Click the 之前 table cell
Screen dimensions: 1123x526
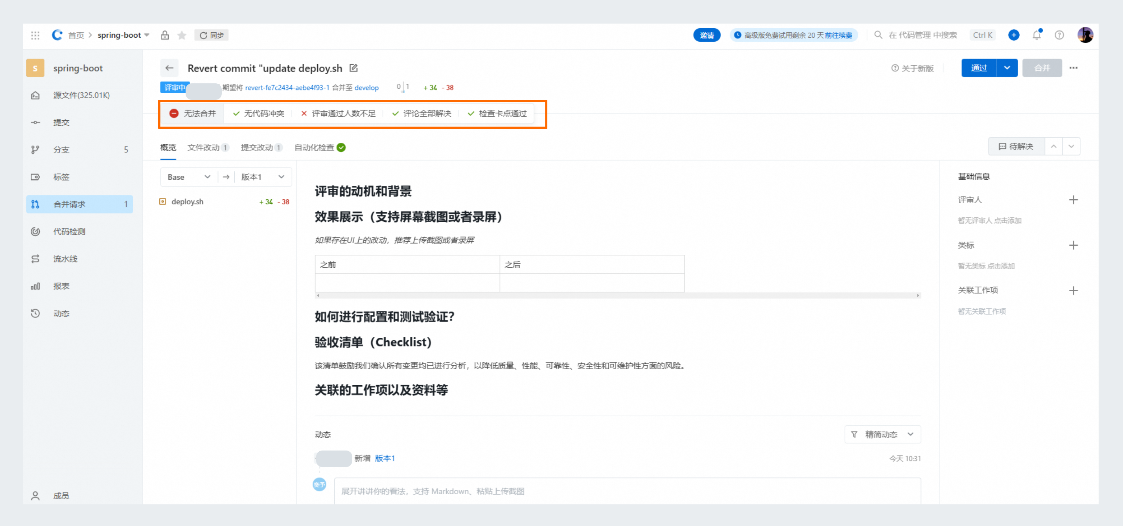[x=407, y=265]
